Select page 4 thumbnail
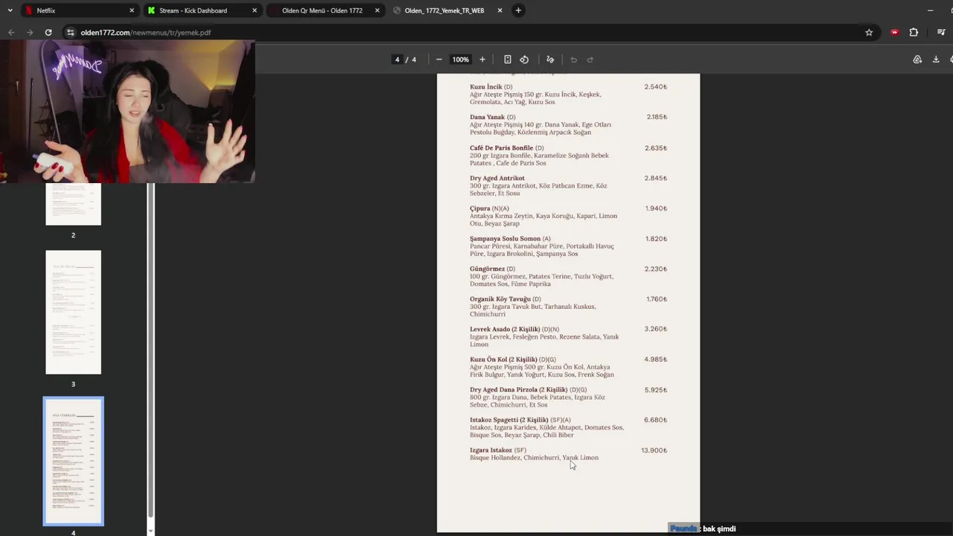The height and width of the screenshot is (536, 953). (73, 462)
